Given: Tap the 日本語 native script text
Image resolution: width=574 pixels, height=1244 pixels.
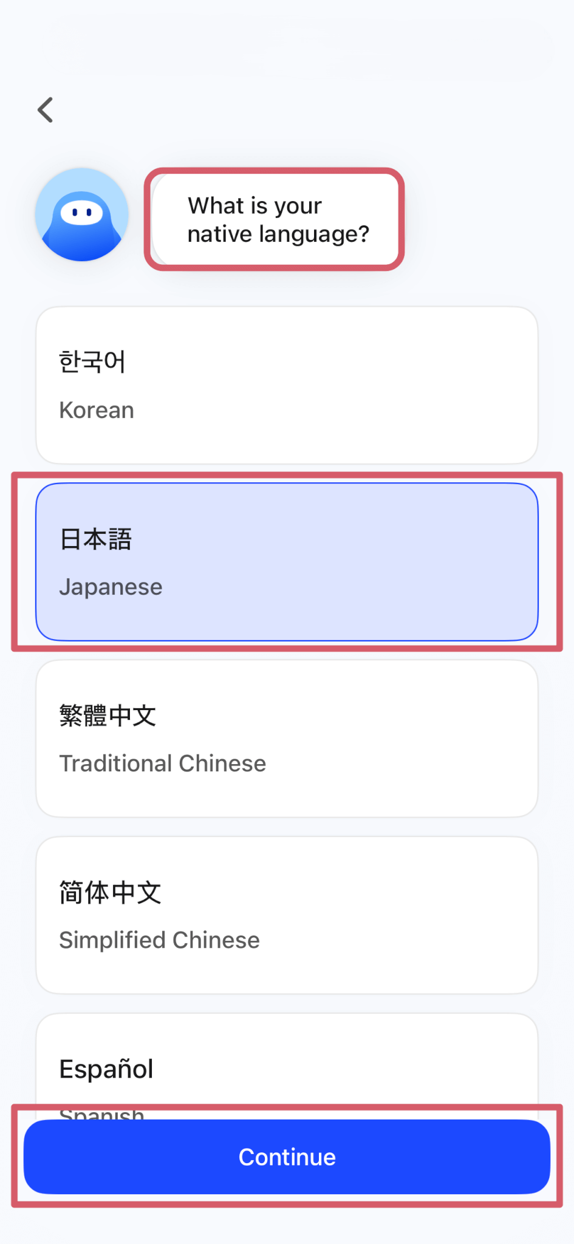Looking at the screenshot, I should 95,539.
